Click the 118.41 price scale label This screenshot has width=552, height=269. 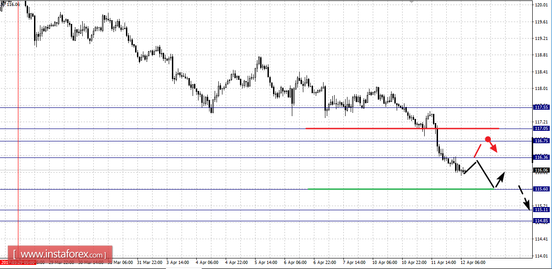(541, 72)
